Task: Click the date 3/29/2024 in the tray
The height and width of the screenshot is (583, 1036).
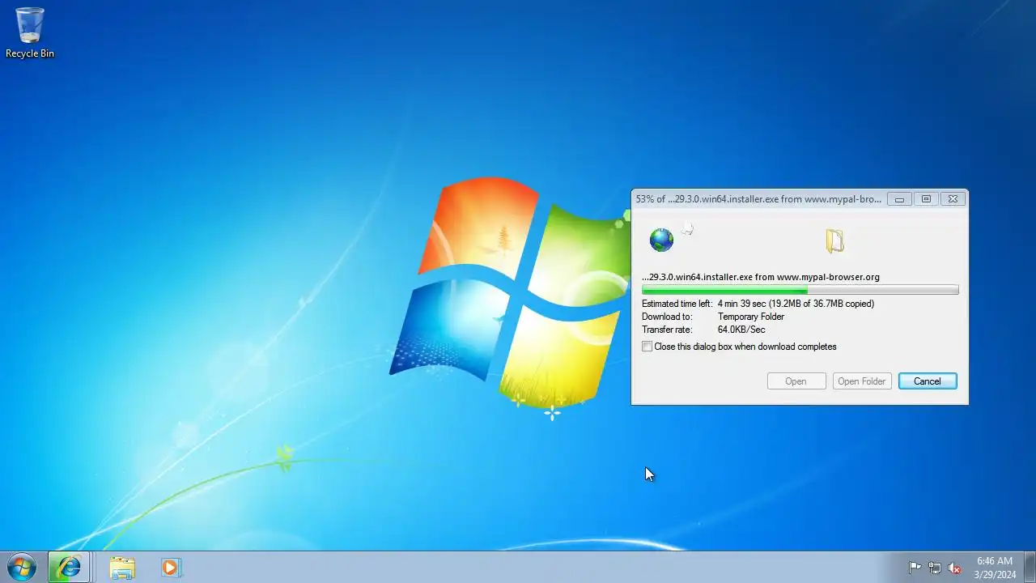Action: pos(995,575)
